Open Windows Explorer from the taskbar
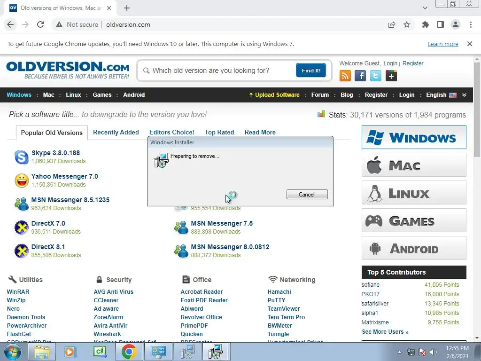The height and width of the screenshot is (361, 481). [x=42, y=352]
